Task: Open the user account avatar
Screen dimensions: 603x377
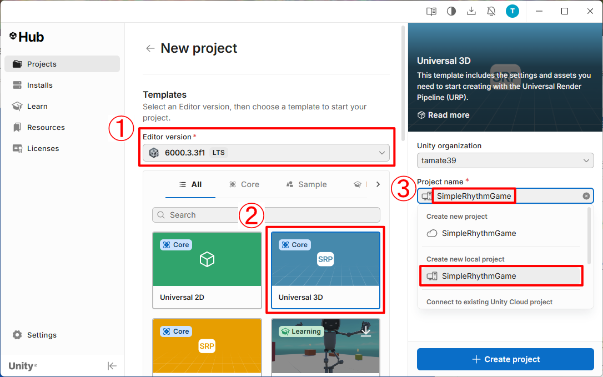Action: (512, 11)
